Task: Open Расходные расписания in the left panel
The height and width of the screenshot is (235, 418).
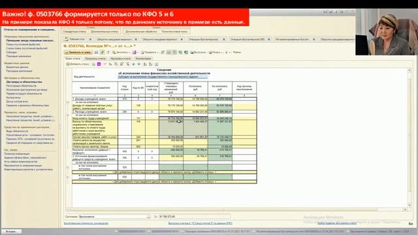Action: (x=19, y=71)
